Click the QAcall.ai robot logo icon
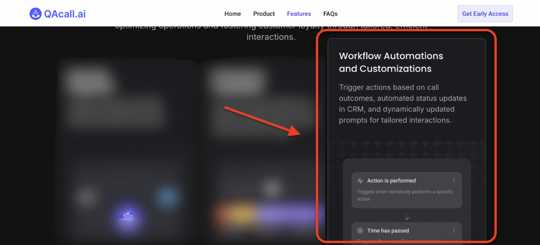The height and width of the screenshot is (245, 540). point(35,14)
